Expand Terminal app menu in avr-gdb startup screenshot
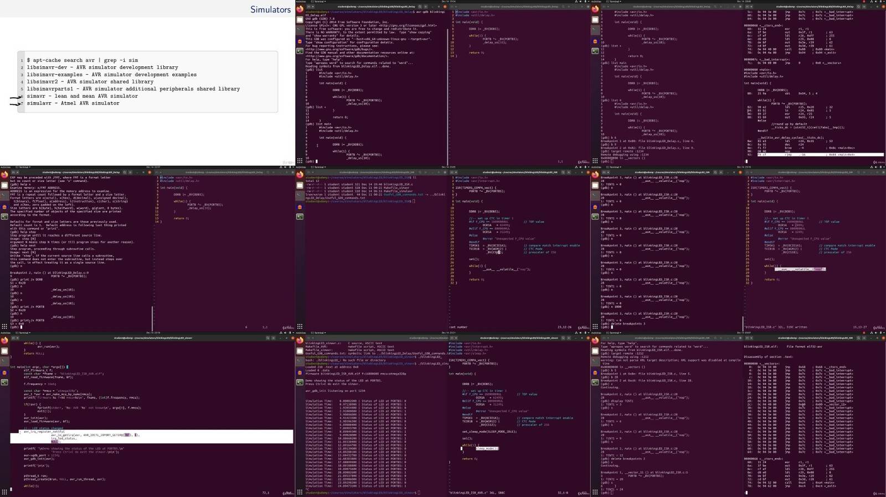Screen dimensions: 886x497 tap(318, 2)
